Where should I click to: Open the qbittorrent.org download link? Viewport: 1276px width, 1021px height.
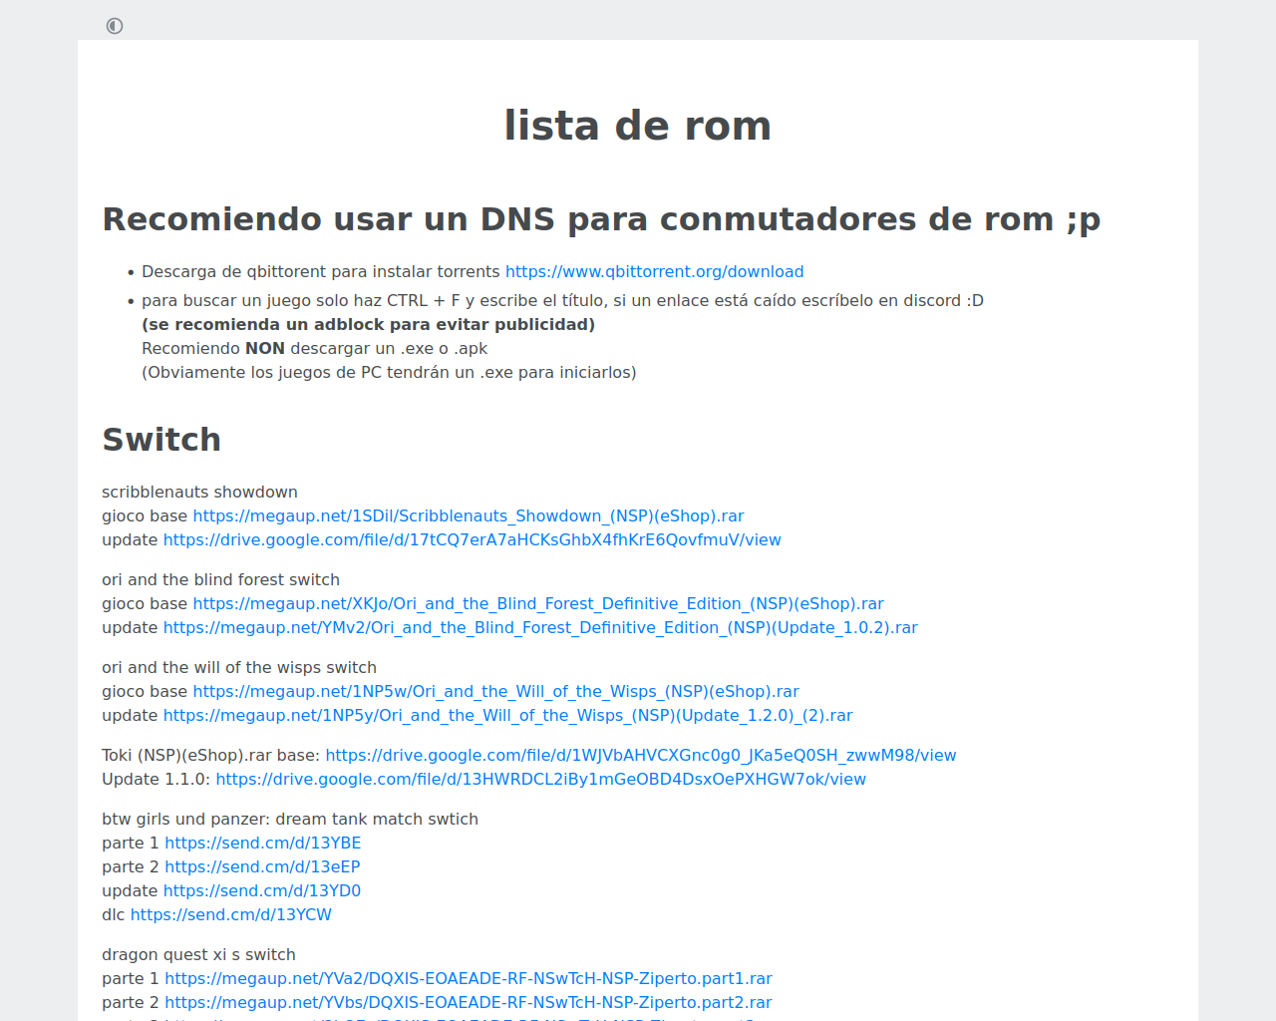coord(654,272)
